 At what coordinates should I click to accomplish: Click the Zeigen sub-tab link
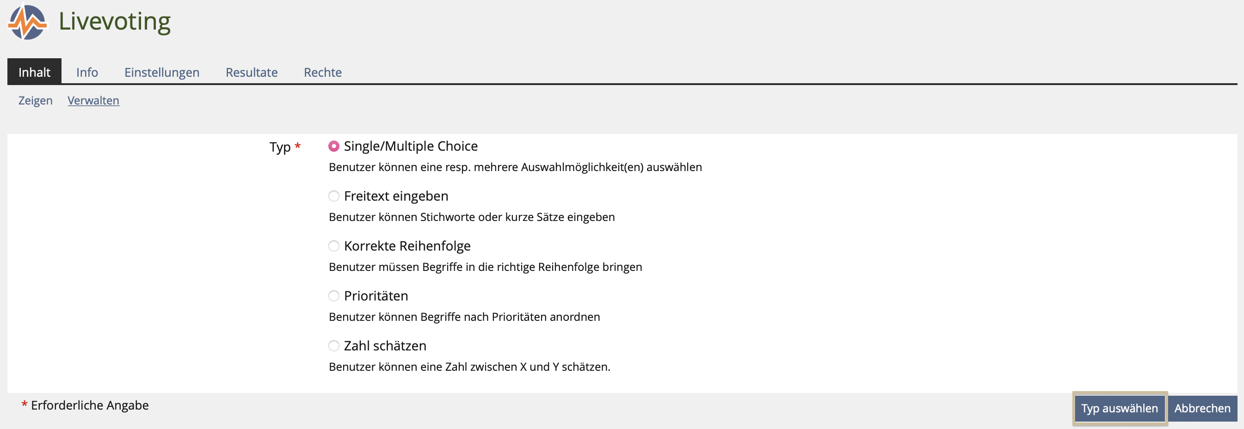pos(35,100)
